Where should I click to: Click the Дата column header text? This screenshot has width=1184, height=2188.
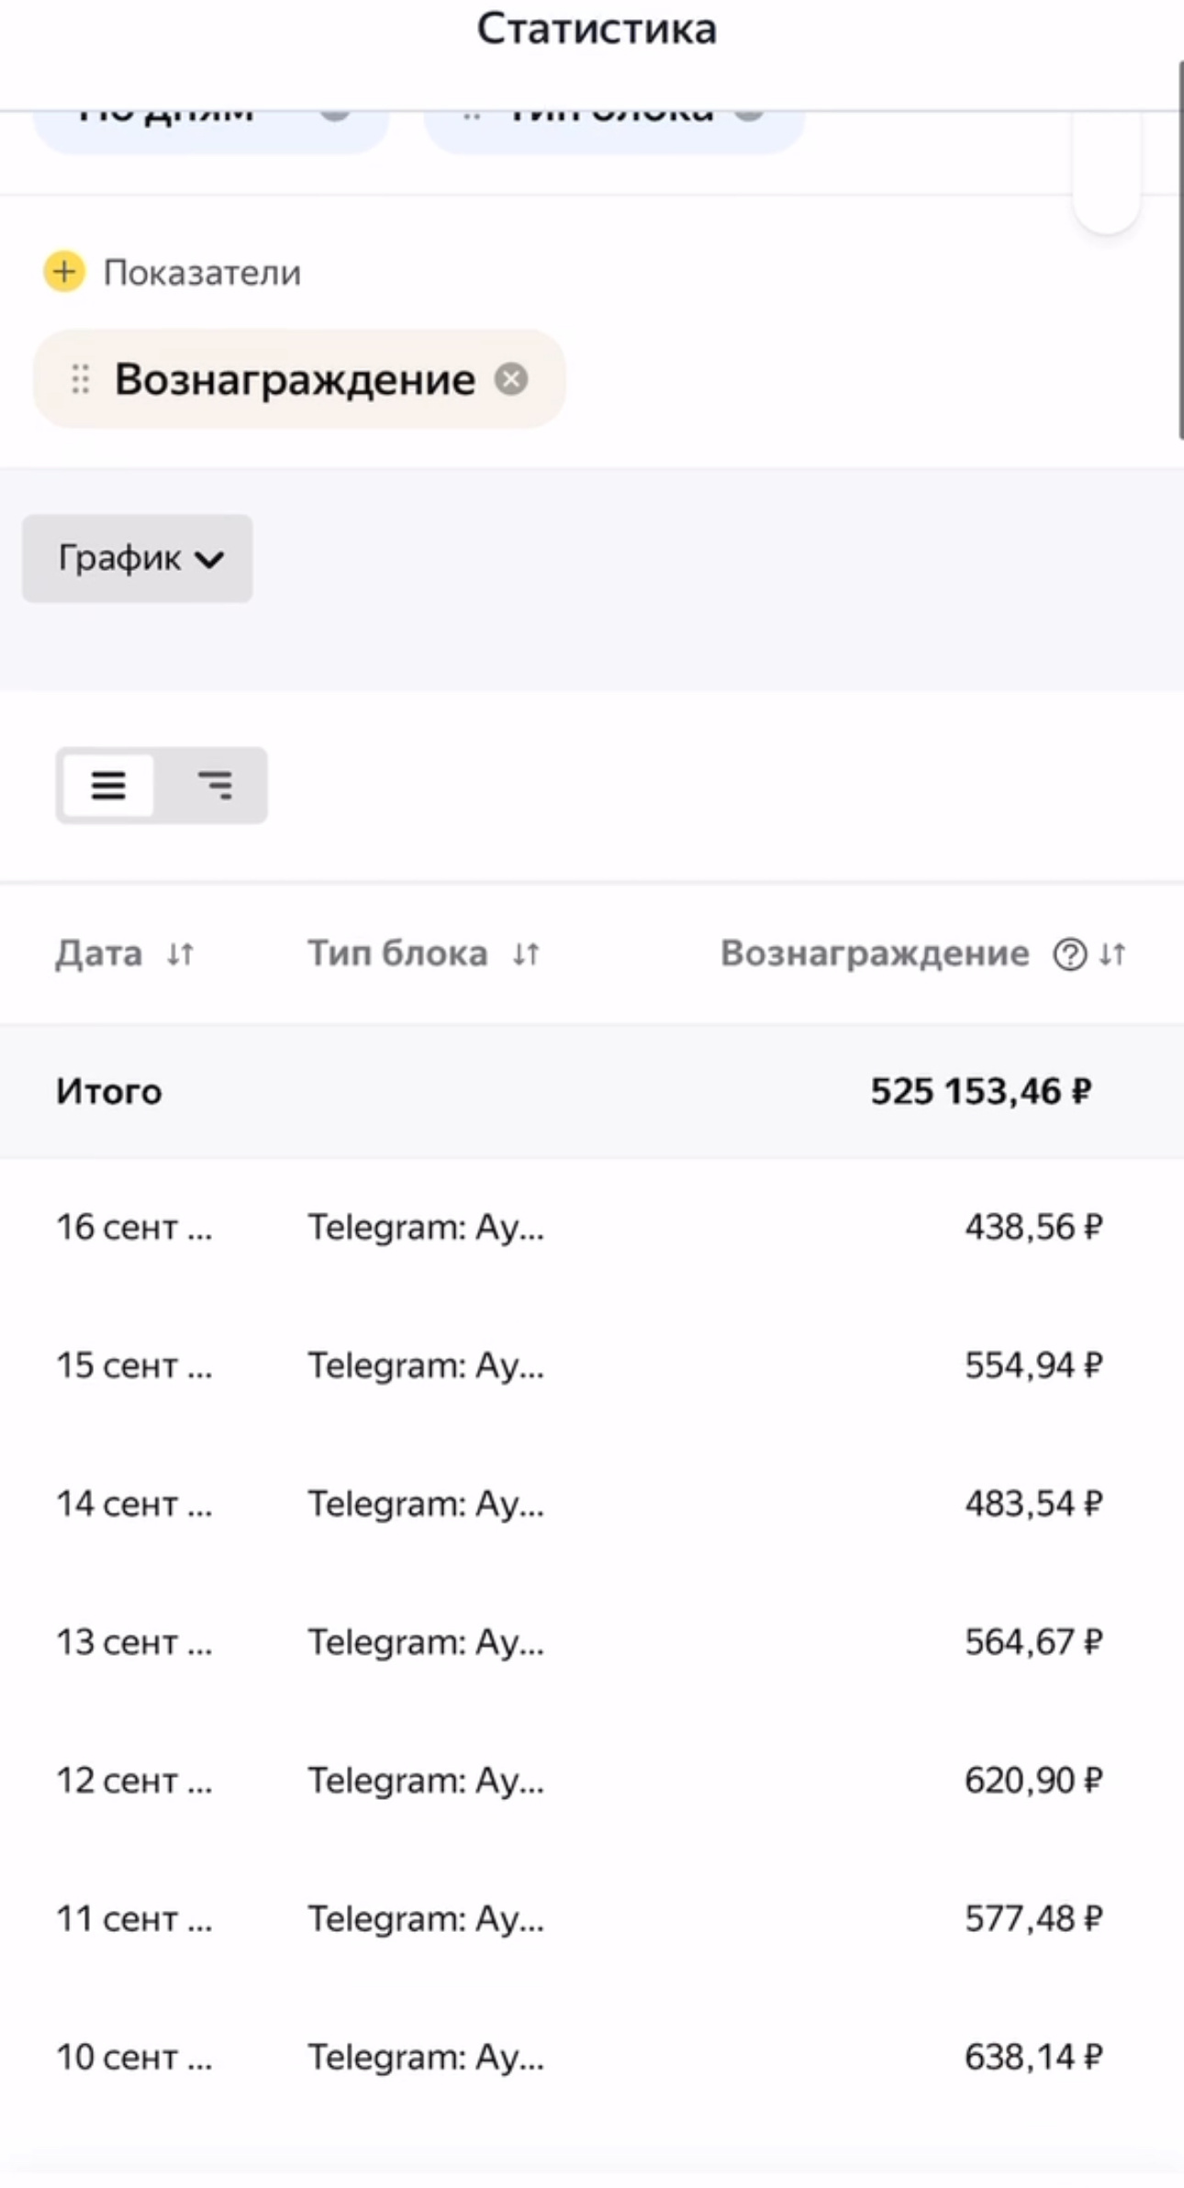pyautogui.click(x=99, y=954)
